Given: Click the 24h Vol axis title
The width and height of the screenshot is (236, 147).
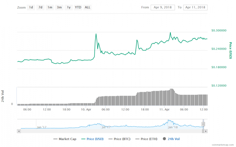Looking at the screenshot, I should pos(3,96).
